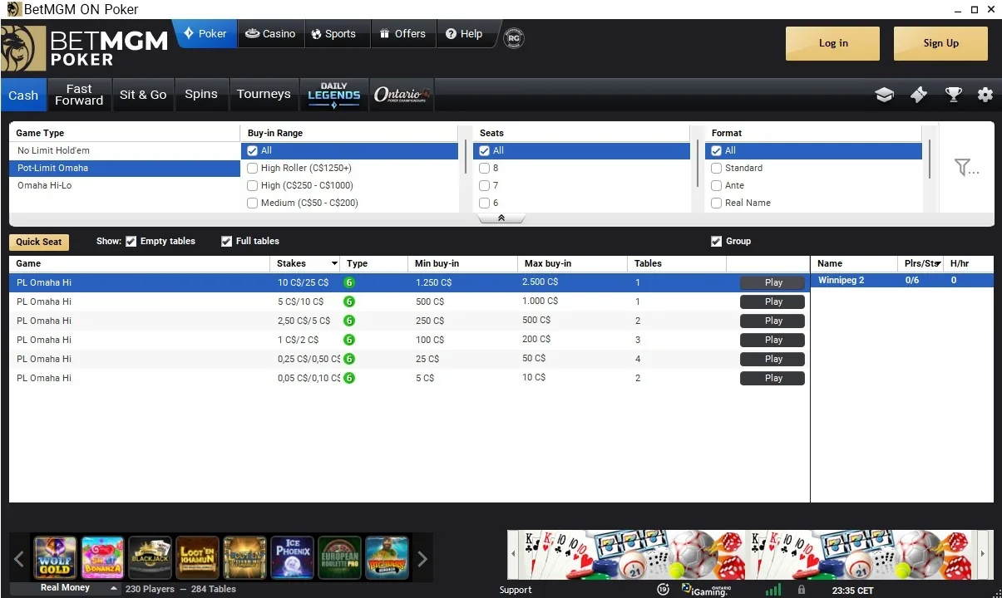Uncheck the Empty tables checkbox
The image size is (1002, 598).
131,241
